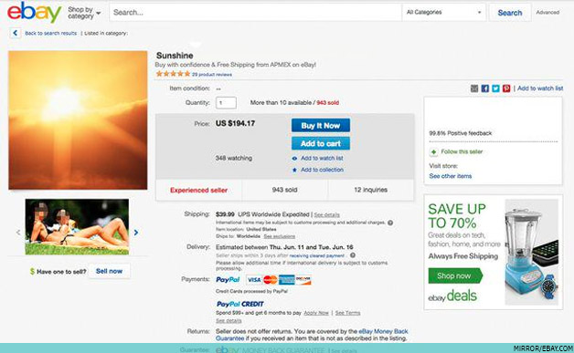Share listing via email icon
Image resolution: width=574 pixels, height=353 pixels.
[x=474, y=88]
